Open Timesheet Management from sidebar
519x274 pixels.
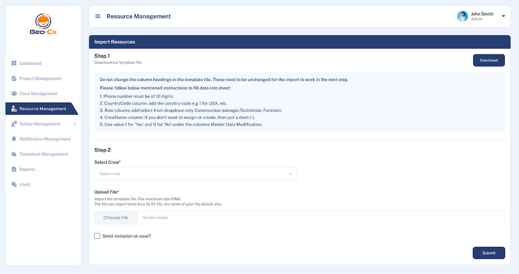pyautogui.click(x=44, y=154)
